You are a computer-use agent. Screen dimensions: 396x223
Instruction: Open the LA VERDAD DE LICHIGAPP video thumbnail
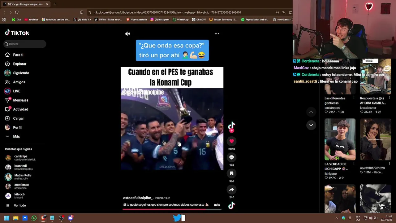(x=340, y=139)
